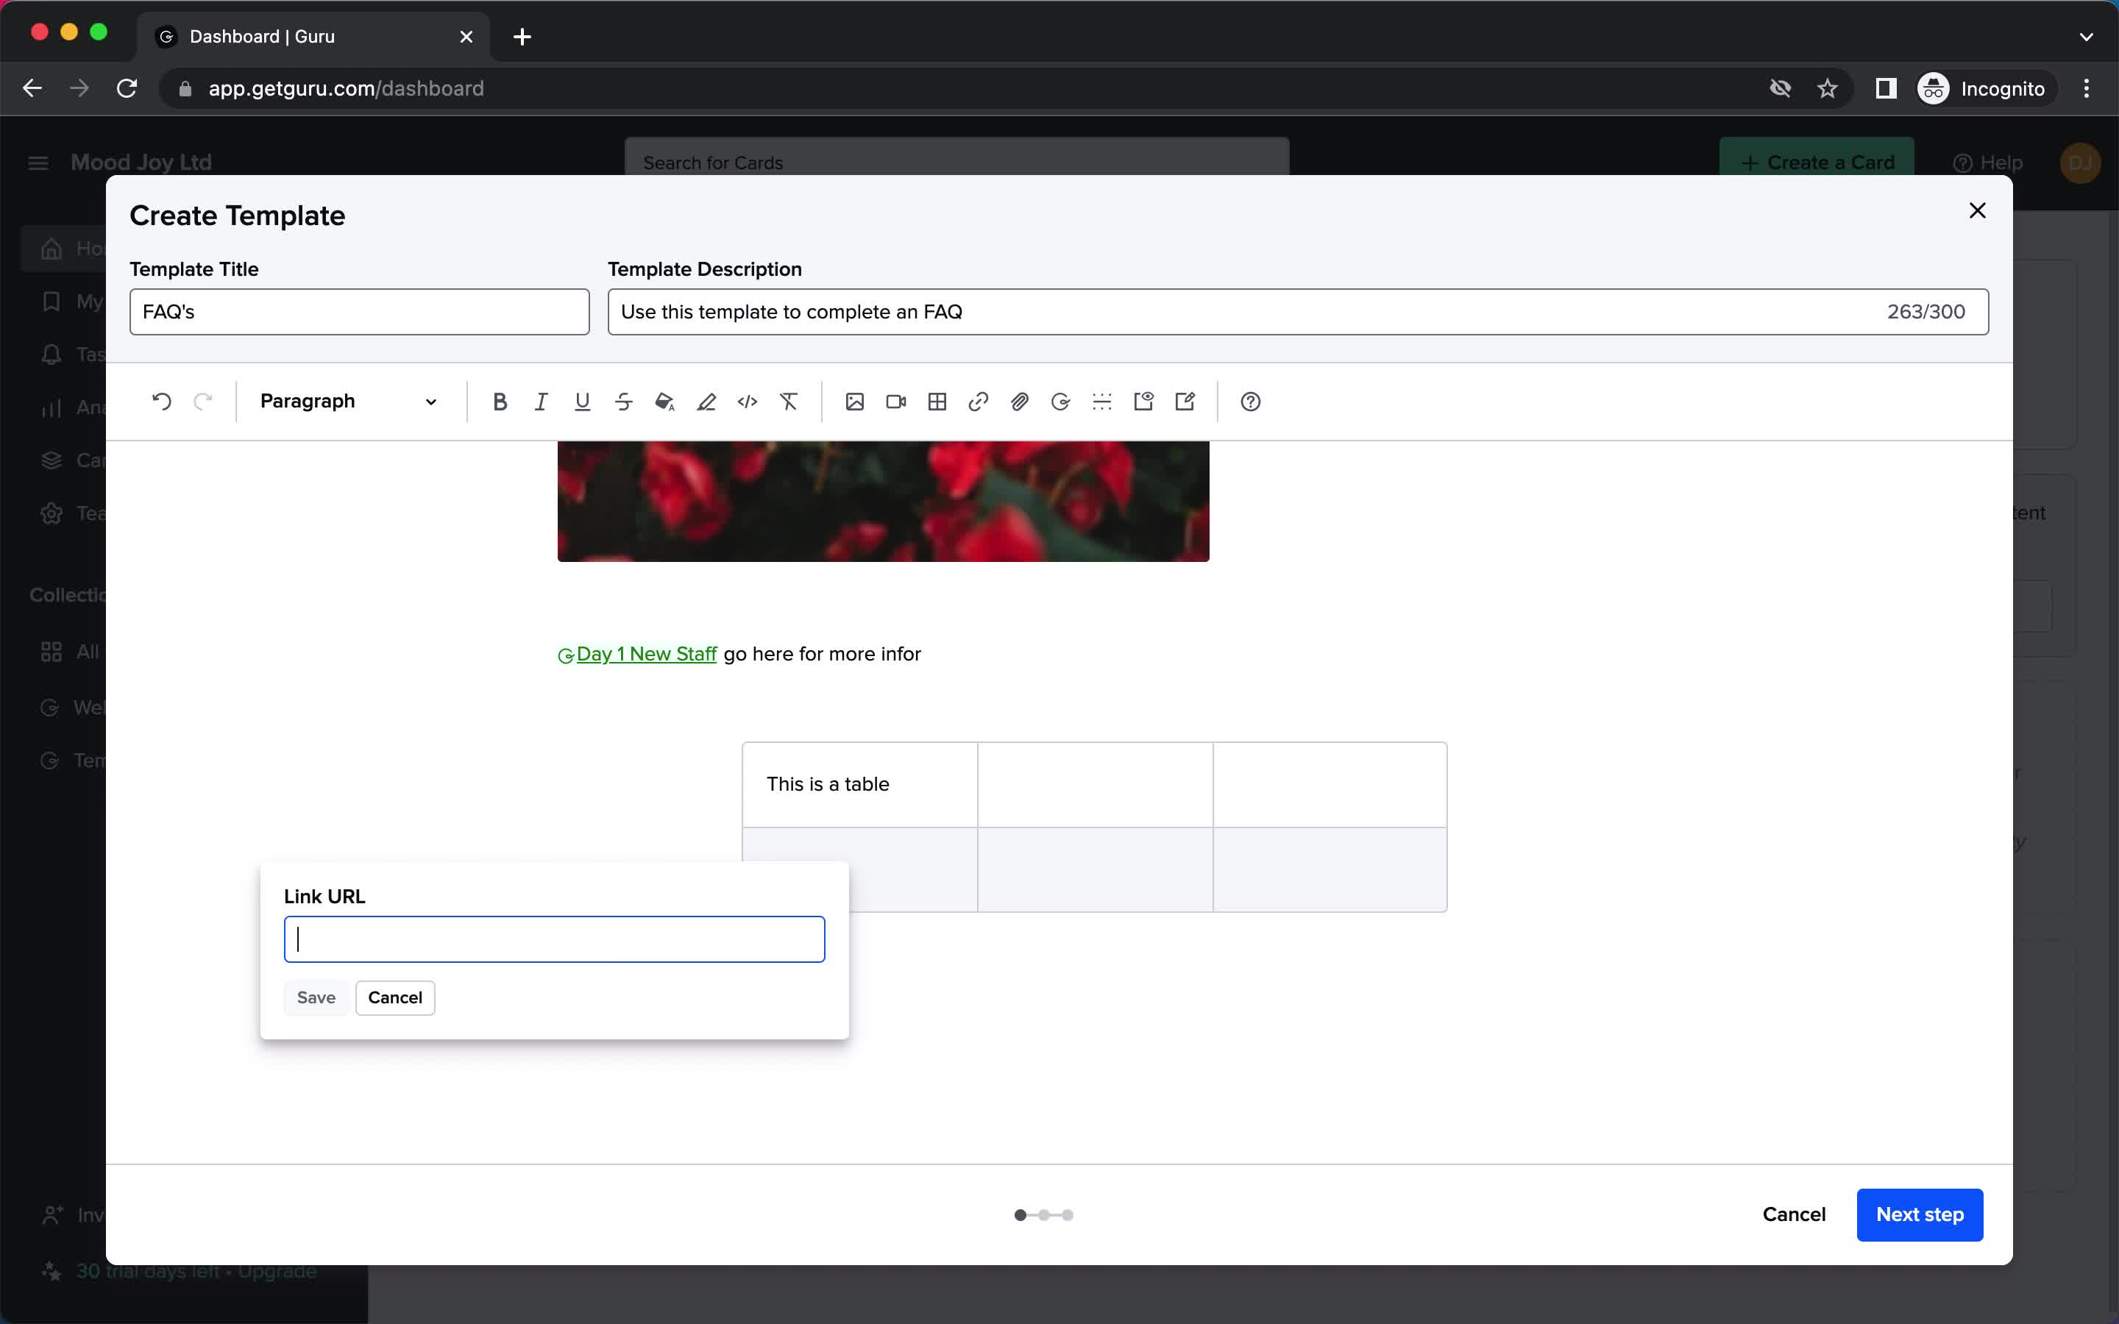Click the Cancel button in modal footer
The image size is (2119, 1324).
[x=1794, y=1214]
